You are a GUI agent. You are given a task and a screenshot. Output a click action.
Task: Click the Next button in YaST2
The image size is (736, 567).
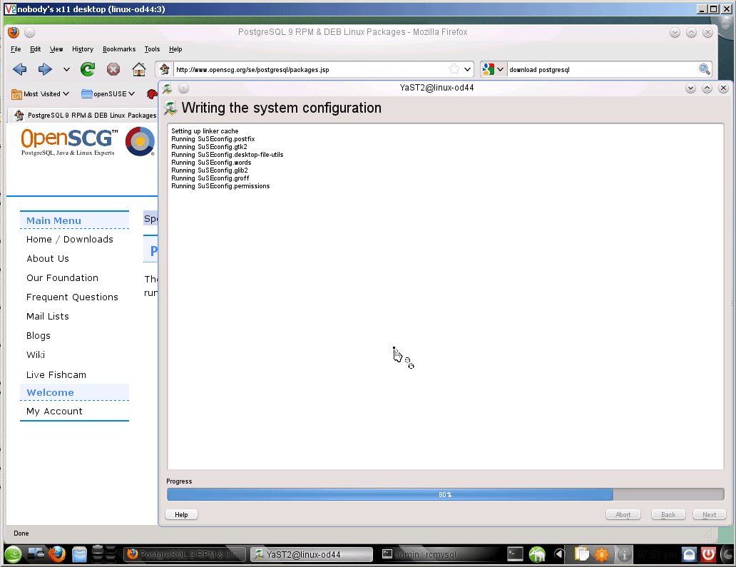pyautogui.click(x=709, y=515)
